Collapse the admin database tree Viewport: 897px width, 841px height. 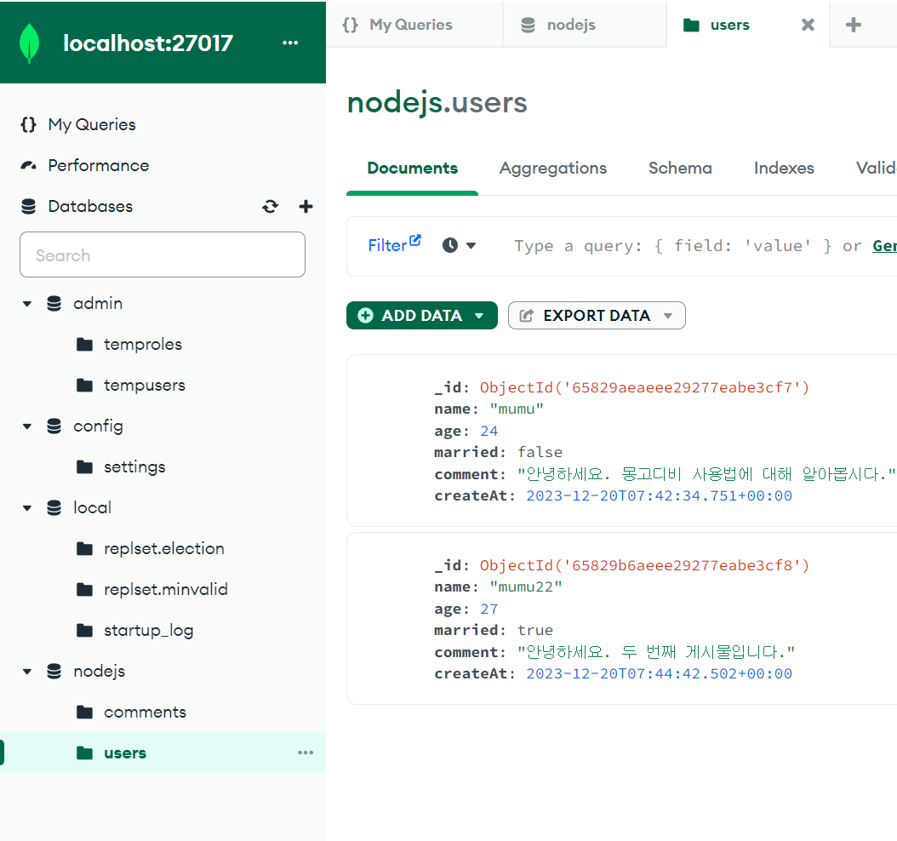[x=27, y=304]
